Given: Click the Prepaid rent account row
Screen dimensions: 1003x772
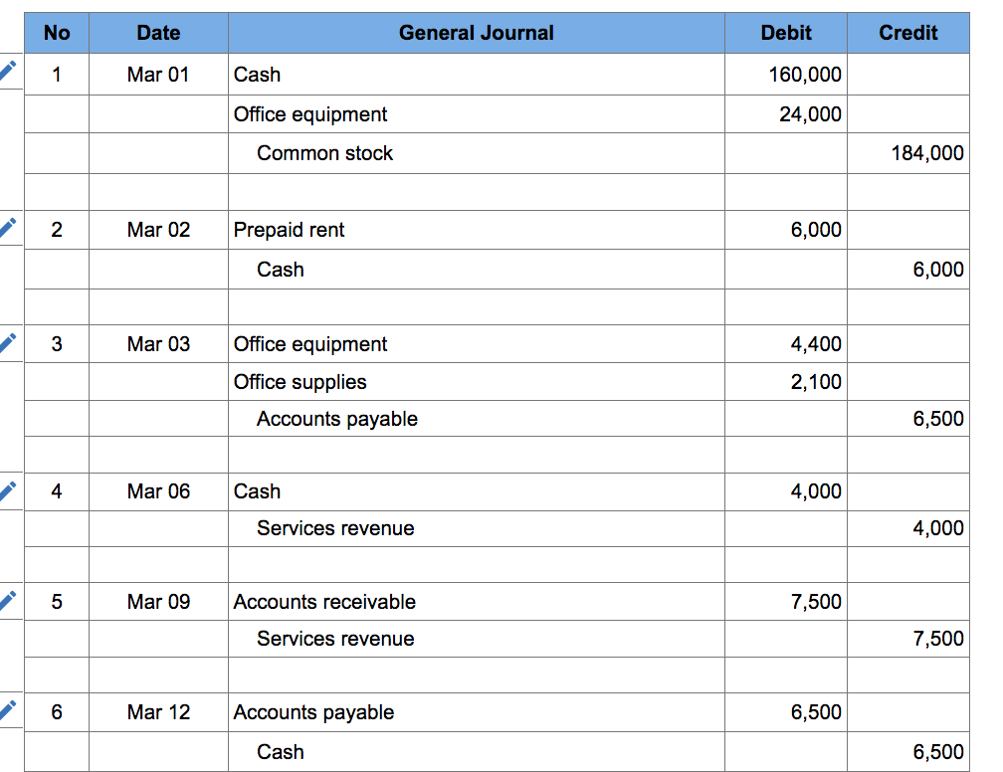Looking at the screenshot, I should click(477, 230).
